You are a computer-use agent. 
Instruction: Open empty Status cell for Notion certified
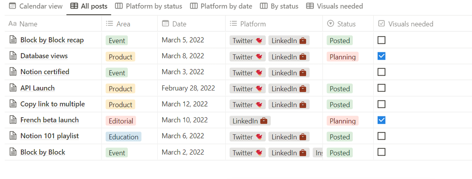click(348, 72)
